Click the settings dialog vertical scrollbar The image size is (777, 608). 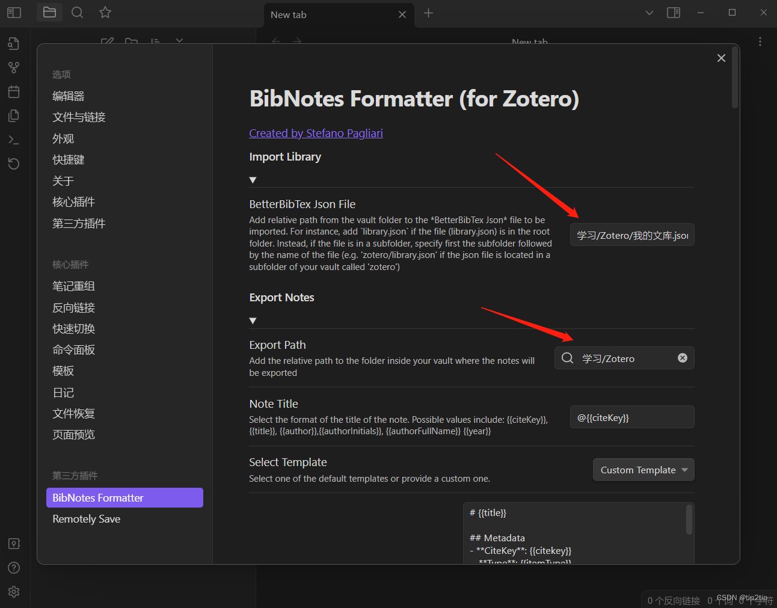pos(734,77)
